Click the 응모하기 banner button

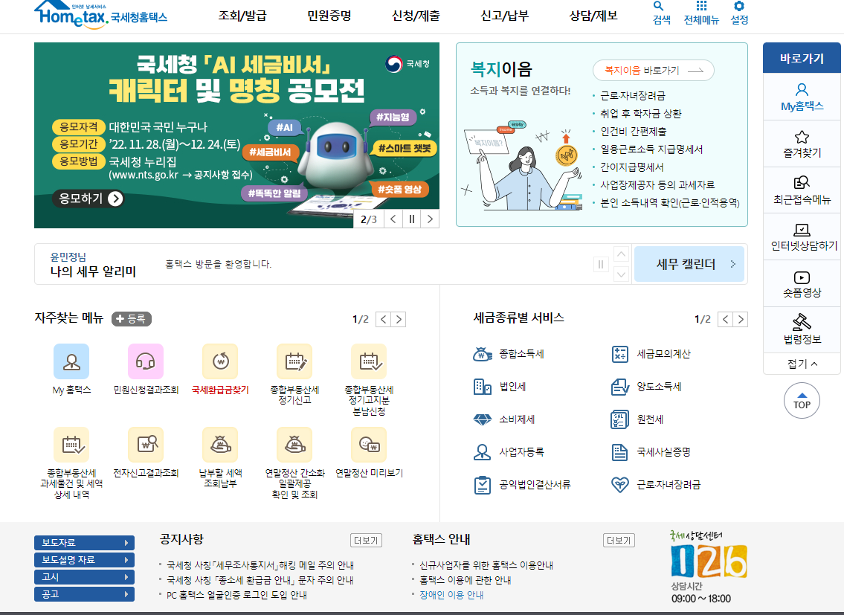tap(88, 199)
